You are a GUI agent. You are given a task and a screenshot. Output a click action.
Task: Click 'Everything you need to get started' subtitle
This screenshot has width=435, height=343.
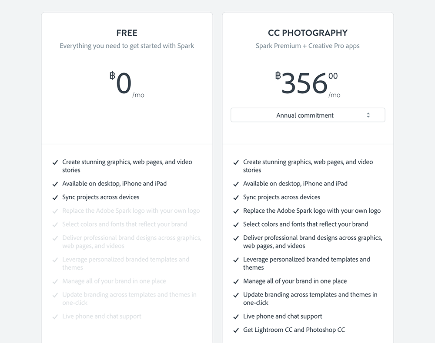click(127, 46)
